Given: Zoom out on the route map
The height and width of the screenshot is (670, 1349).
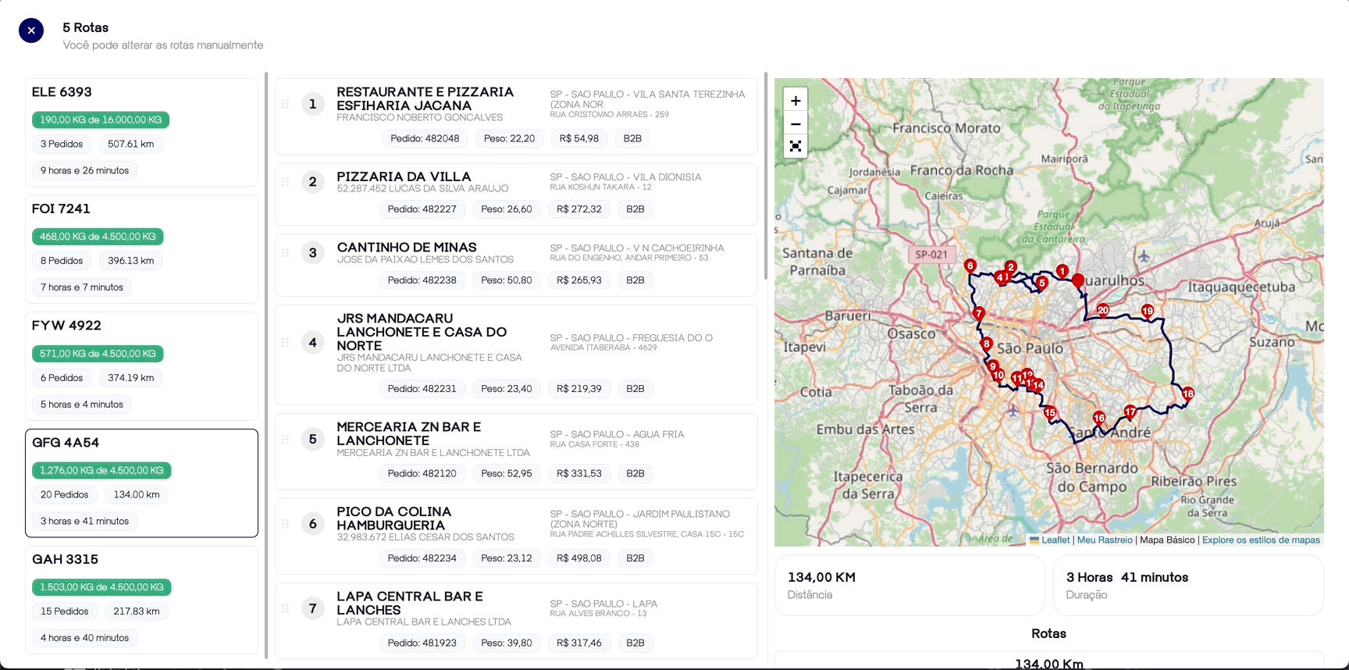Looking at the screenshot, I should coord(795,123).
